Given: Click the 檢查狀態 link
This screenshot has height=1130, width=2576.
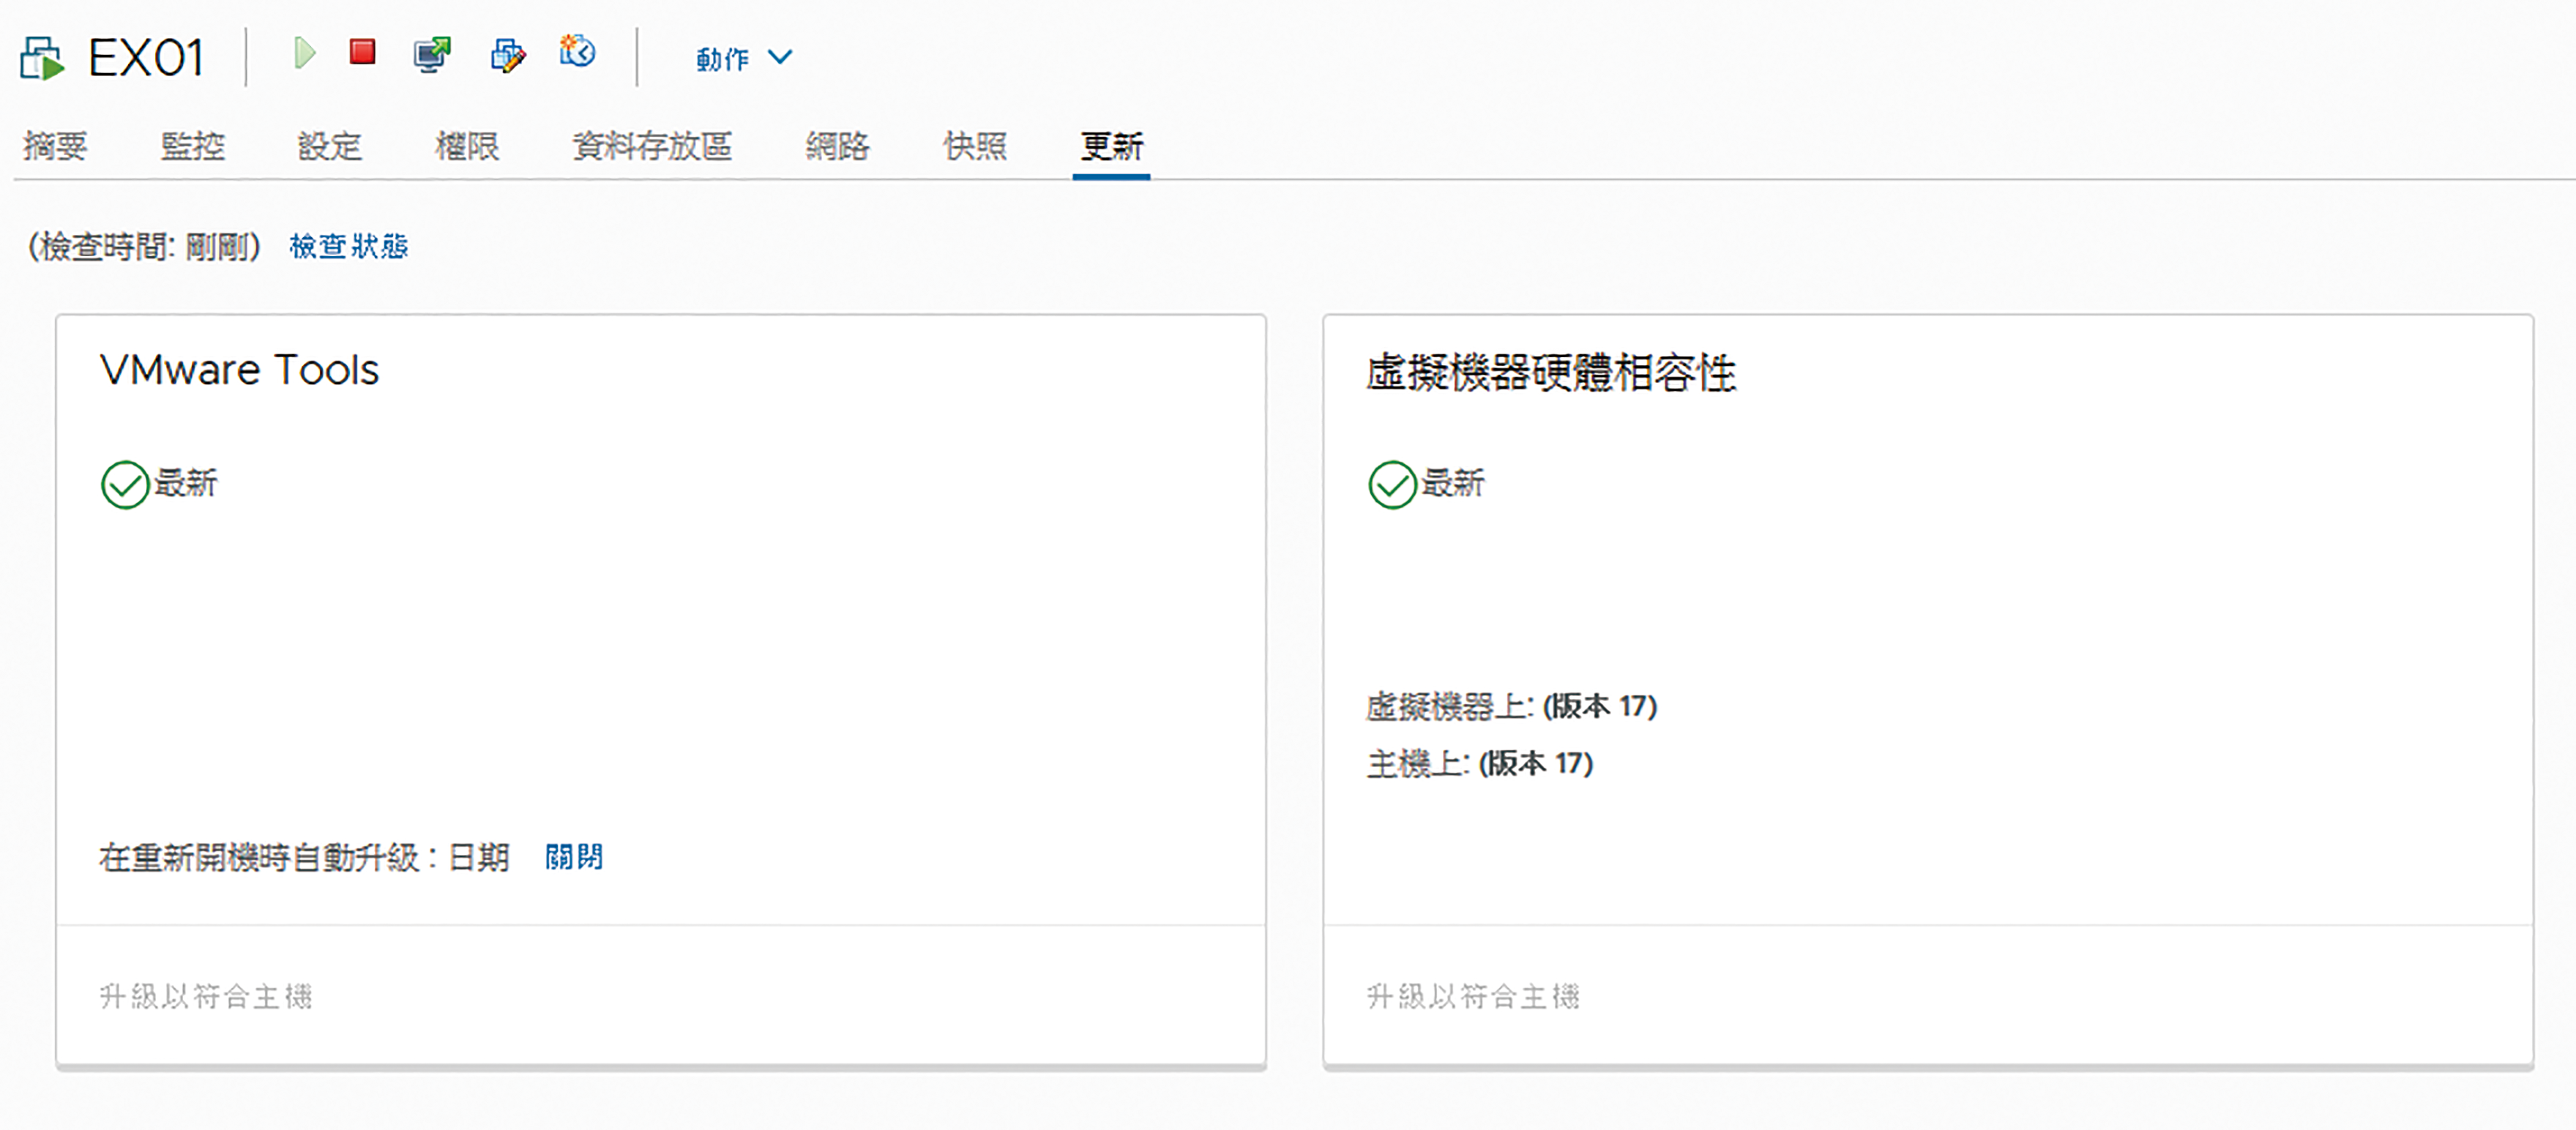Looking at the screenshot, I should (348, 246).
